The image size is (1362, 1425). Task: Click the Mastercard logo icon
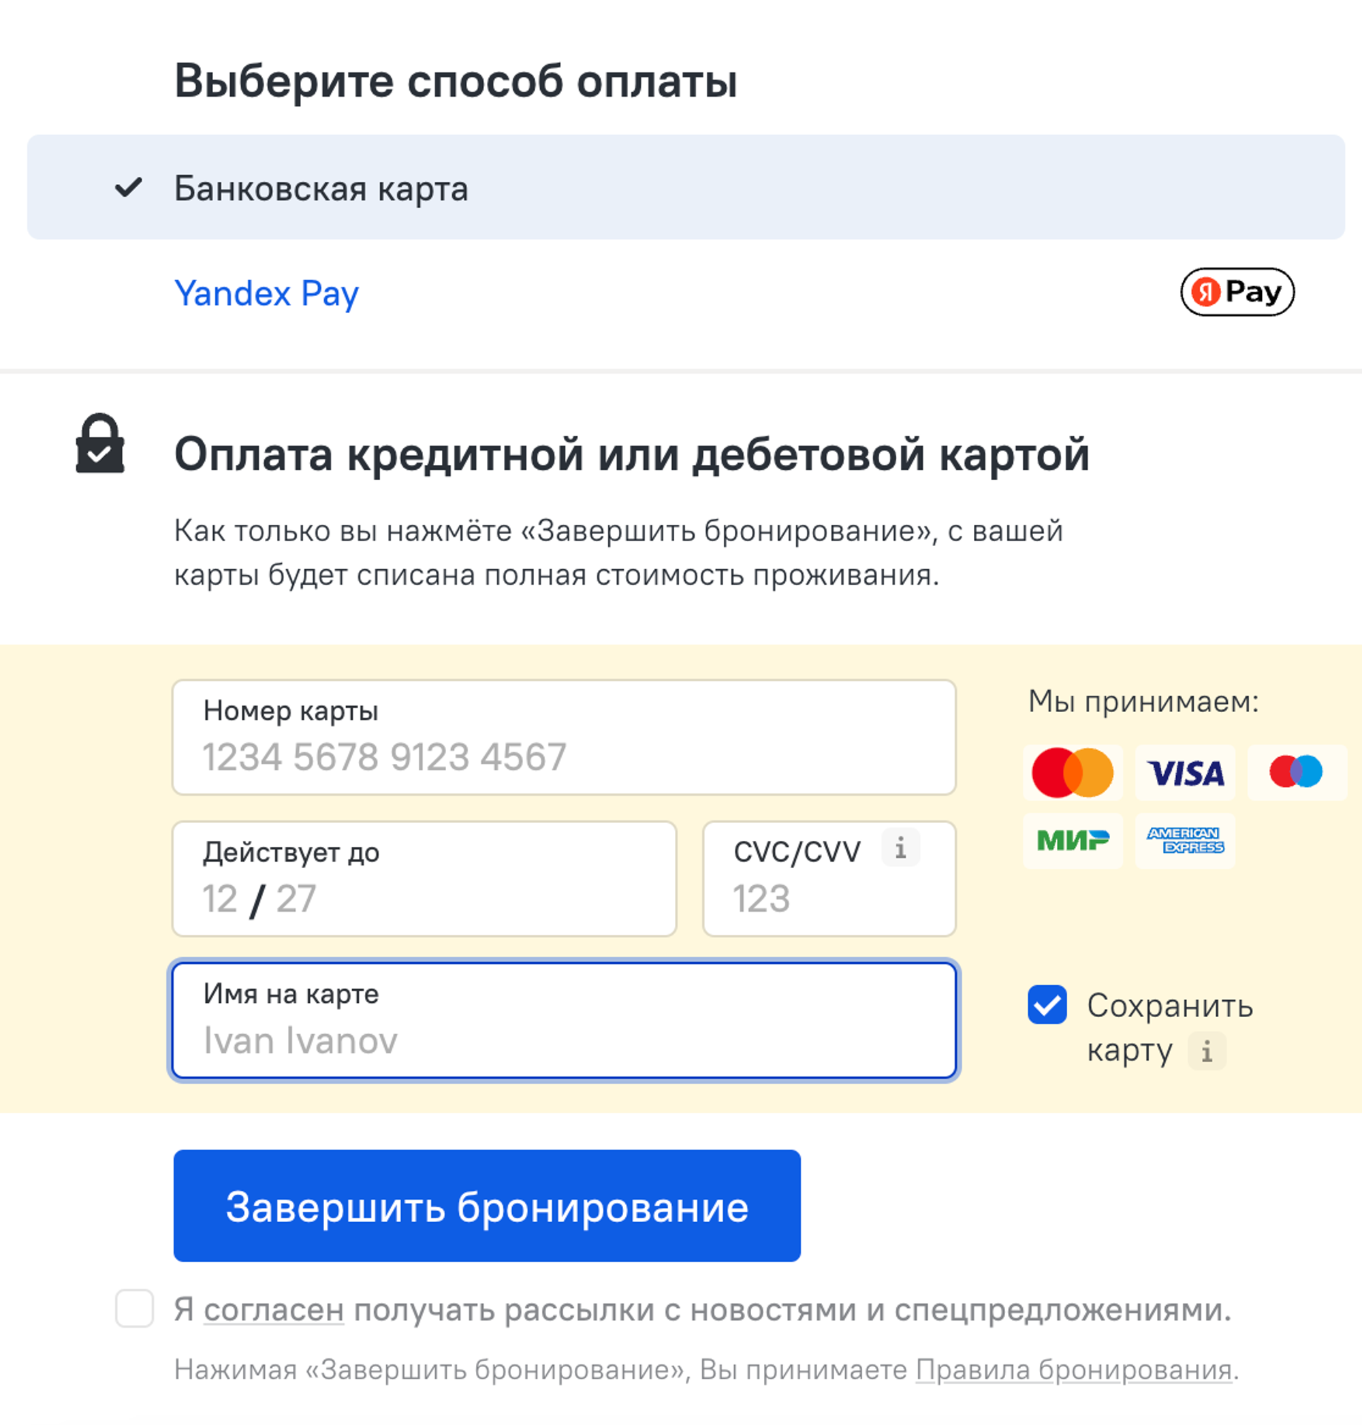[x=1073, y=772]
